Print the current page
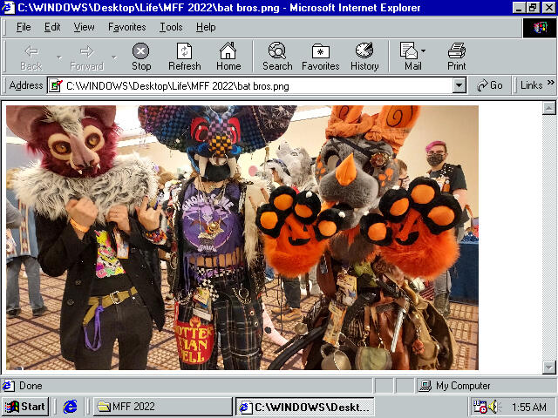This screenshot has height=418, width=558. (x=456, y=57)
